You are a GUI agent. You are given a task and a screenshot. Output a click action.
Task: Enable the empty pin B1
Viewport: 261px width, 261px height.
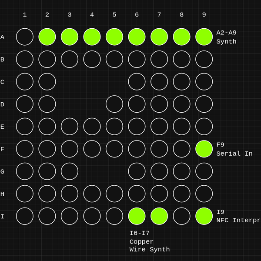tap(25, 59)
